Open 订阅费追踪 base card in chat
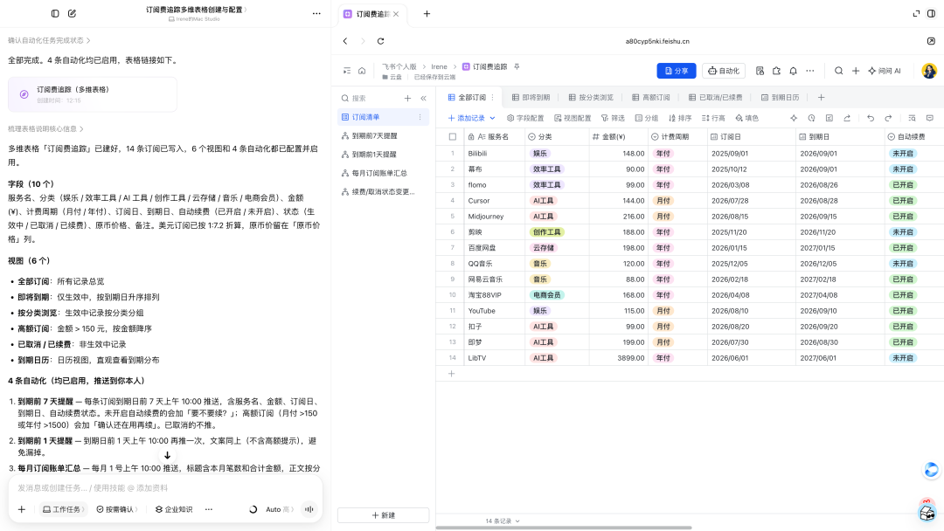 pos(92,94)
